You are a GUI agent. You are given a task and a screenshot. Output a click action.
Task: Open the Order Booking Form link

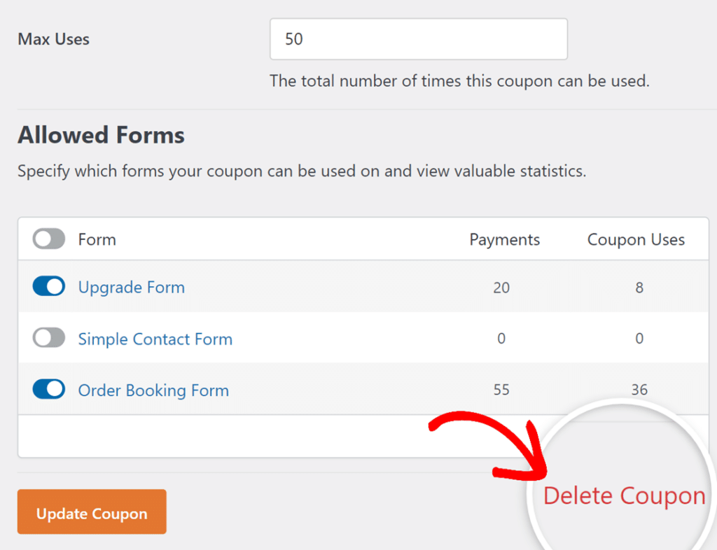(153, 390)
